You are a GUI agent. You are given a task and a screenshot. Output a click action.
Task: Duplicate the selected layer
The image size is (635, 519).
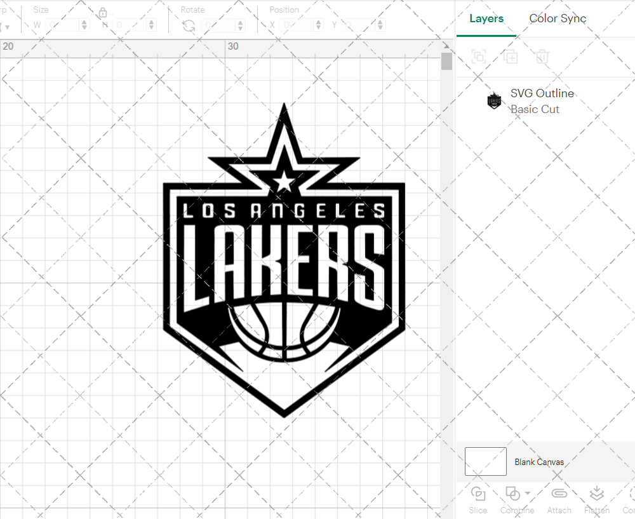tap(510, 57)
